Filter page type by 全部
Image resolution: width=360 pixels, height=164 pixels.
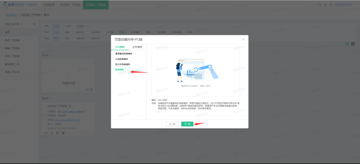pos(56,32)
